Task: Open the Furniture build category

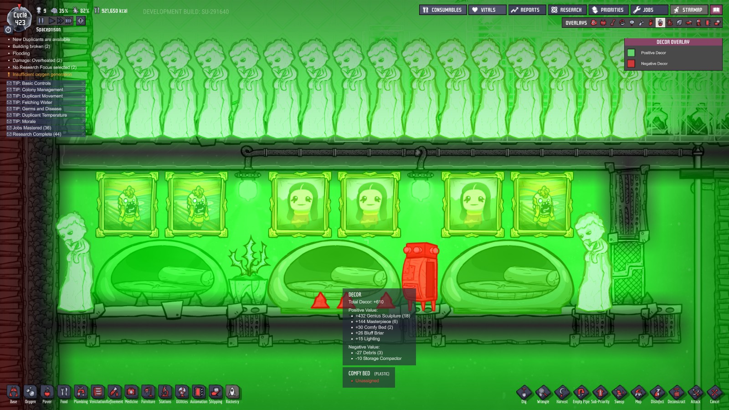Action: [x=148, y=392]
